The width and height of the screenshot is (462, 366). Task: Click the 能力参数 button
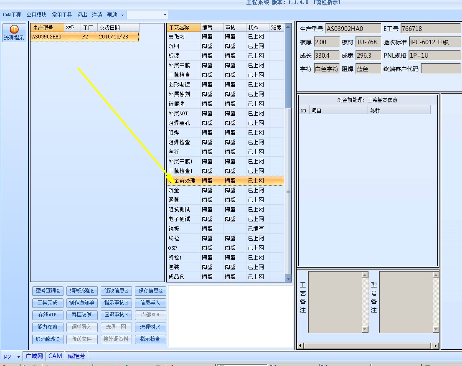[x=48, y=327]
